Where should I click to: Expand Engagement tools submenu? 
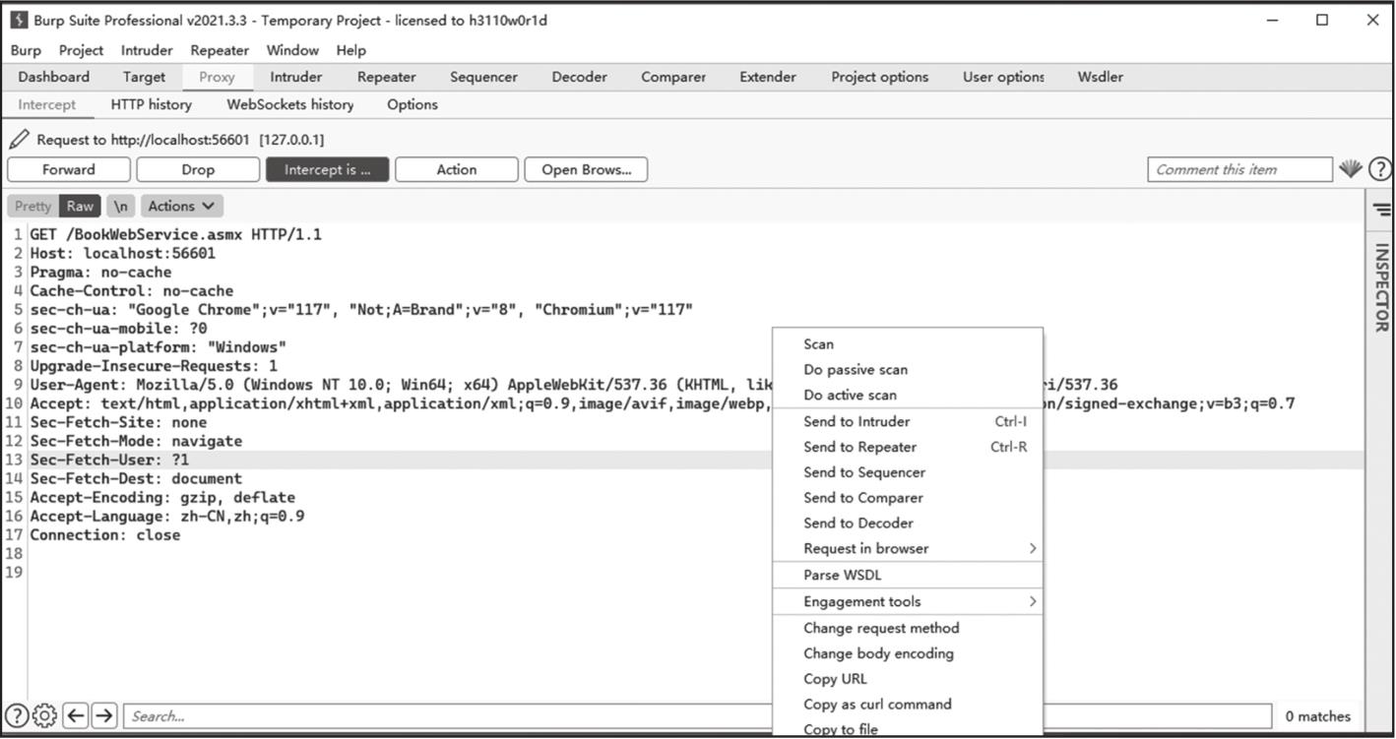[x=907, y=601]
